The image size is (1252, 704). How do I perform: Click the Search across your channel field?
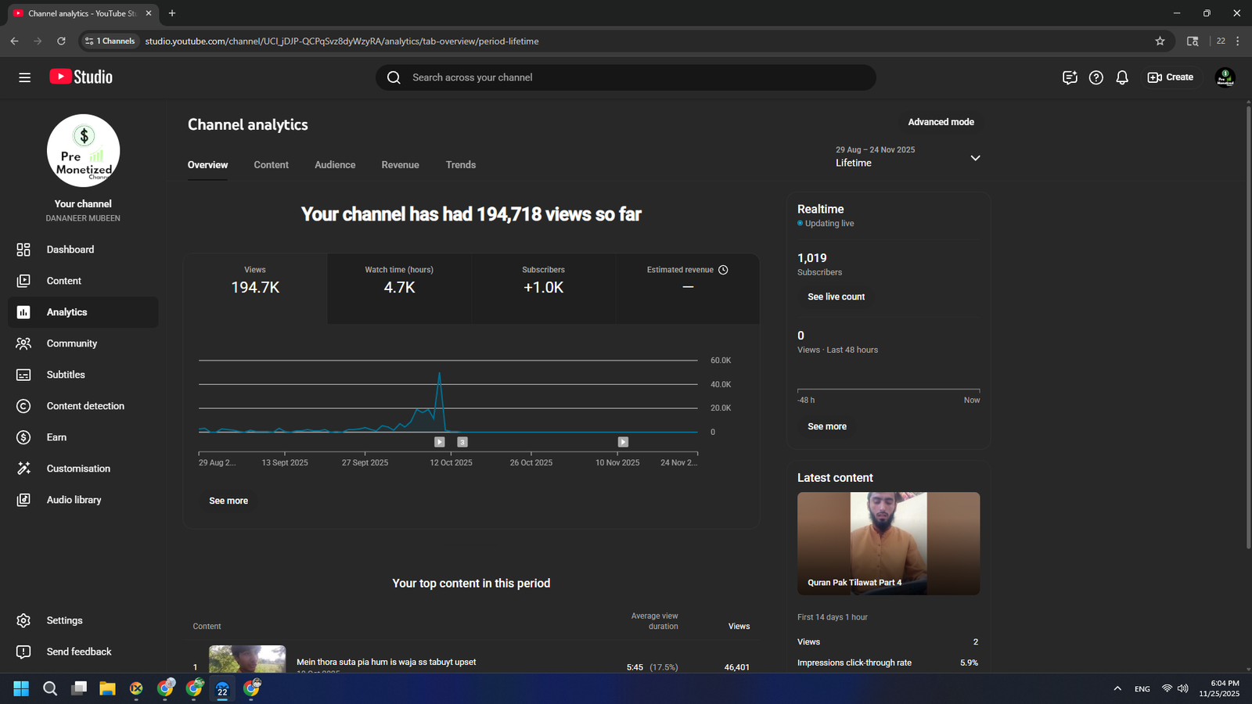click(626, 77)
